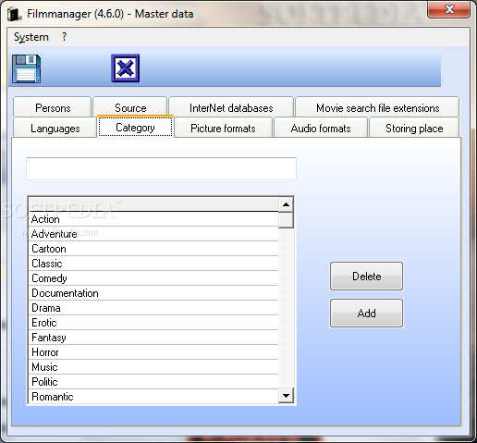Image resolution: width=477 pixels, height=443 pixels.
Task: Select the Romantic category row
Action: coord(153,397)
